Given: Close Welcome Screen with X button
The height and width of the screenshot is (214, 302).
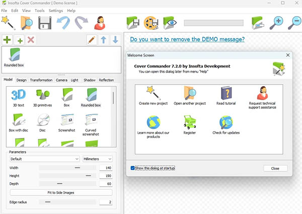Looking at the screenshot, I should (288, 55).
